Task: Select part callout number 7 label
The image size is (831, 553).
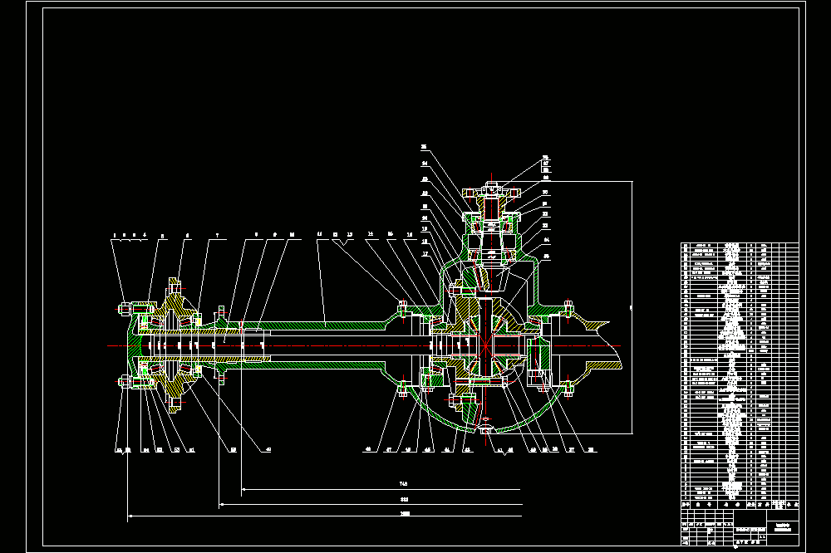Action: (217, 235)
